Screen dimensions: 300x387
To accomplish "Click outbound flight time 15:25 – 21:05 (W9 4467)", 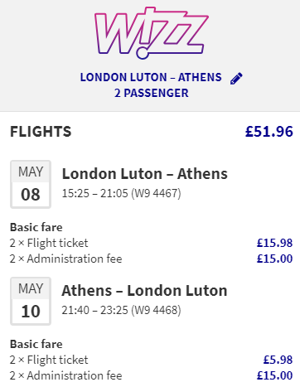I will pyautogui.click(x=121, y=193).
